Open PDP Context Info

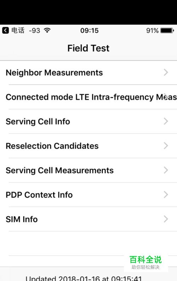88,195
